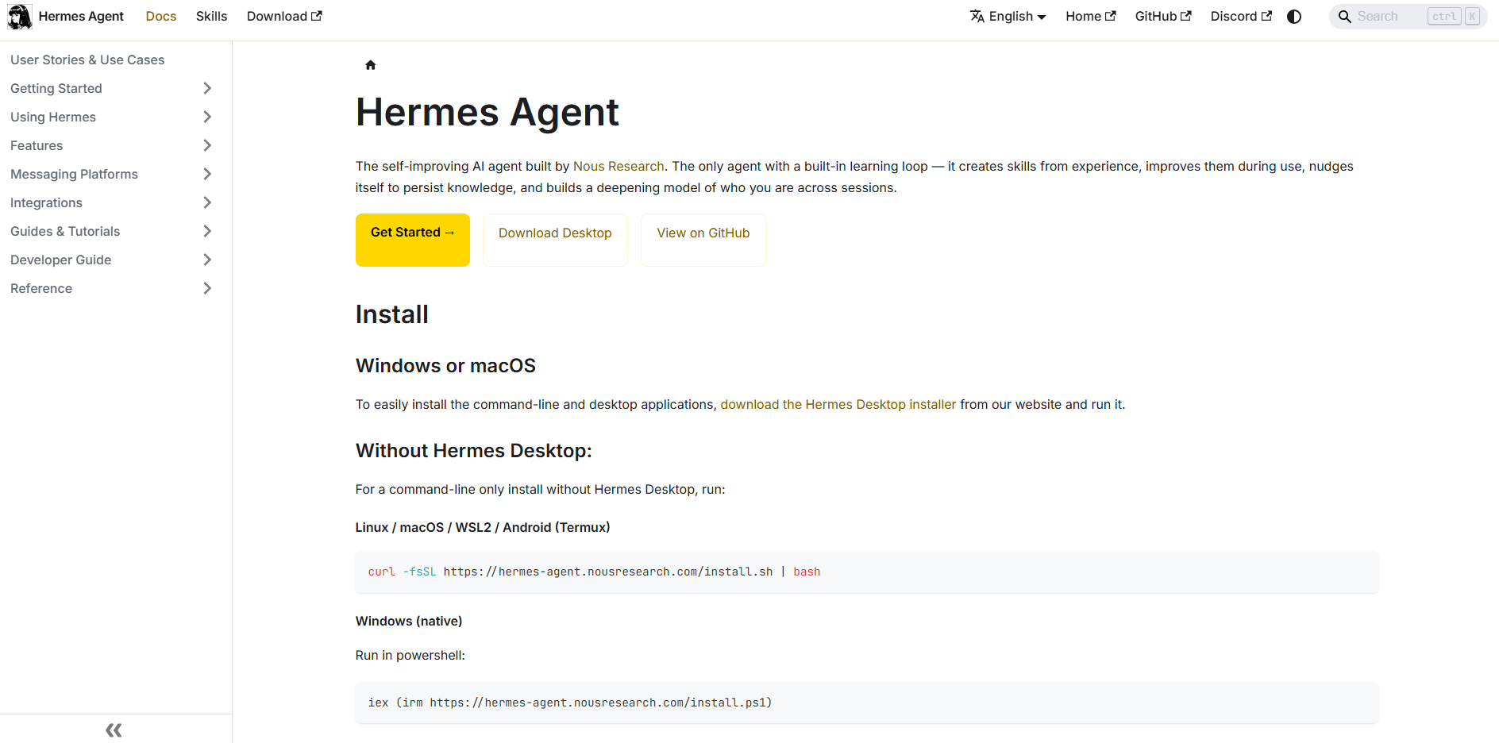The image size is (1499, 743).
Task: Open the Home external link
Action: (1091, 16)
